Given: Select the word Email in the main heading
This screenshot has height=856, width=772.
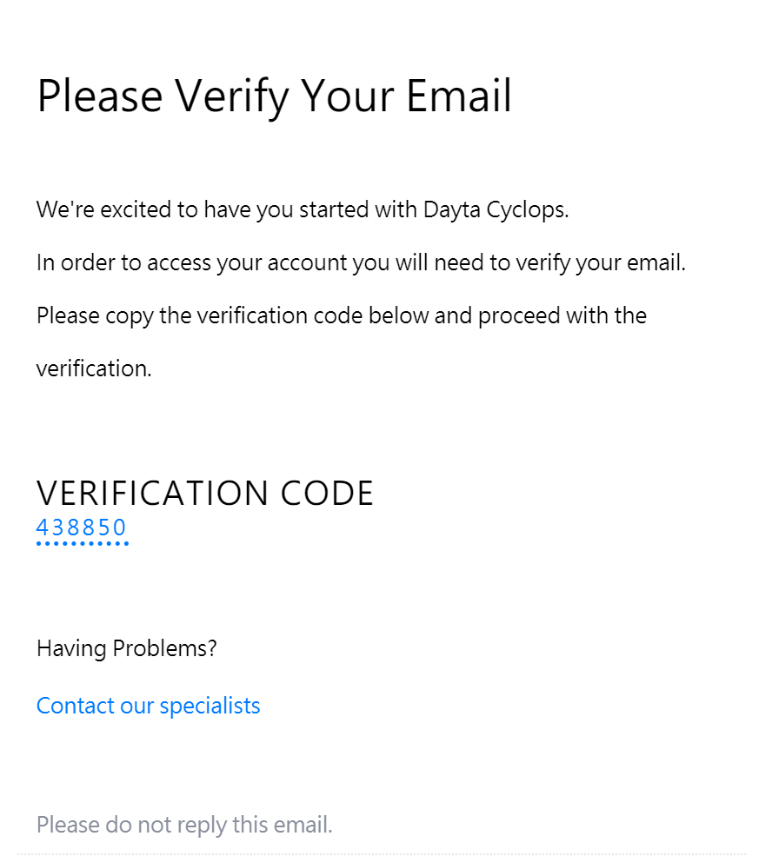Looking at the screenshot, I should tap(459, 96).
